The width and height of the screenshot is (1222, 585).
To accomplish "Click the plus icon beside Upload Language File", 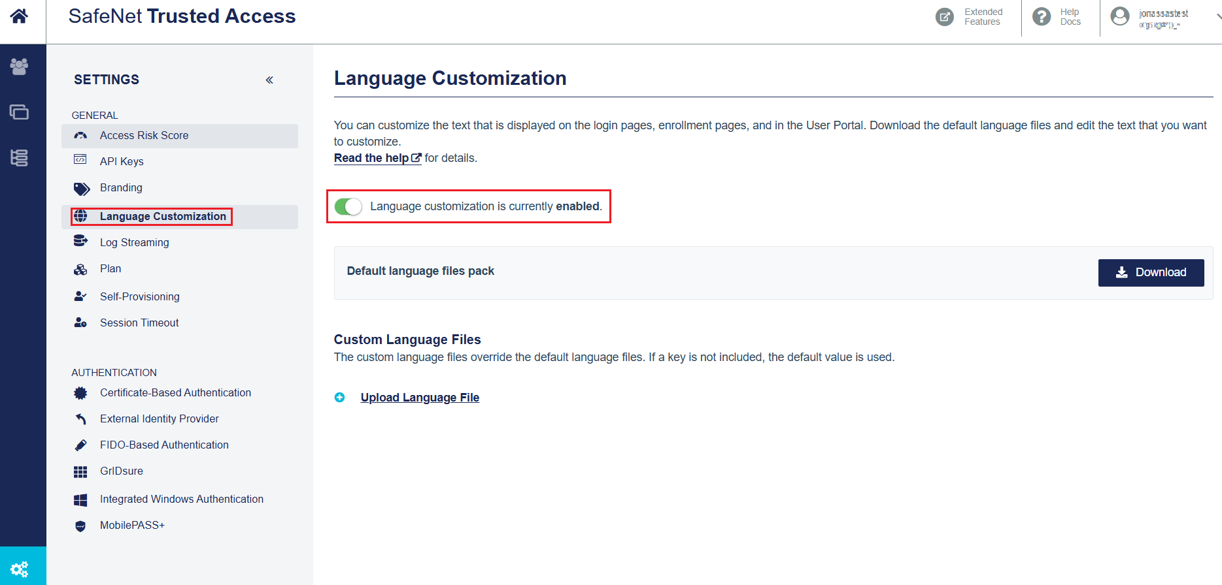I will pos(339,398).
